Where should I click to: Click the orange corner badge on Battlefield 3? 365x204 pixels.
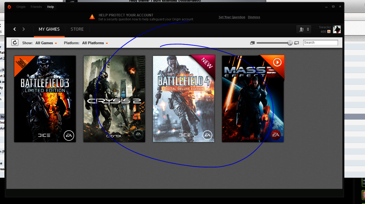point(22,63)
